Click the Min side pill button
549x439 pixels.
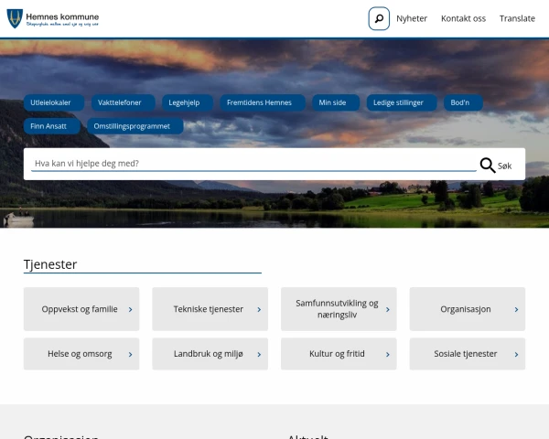click(332, 102)
